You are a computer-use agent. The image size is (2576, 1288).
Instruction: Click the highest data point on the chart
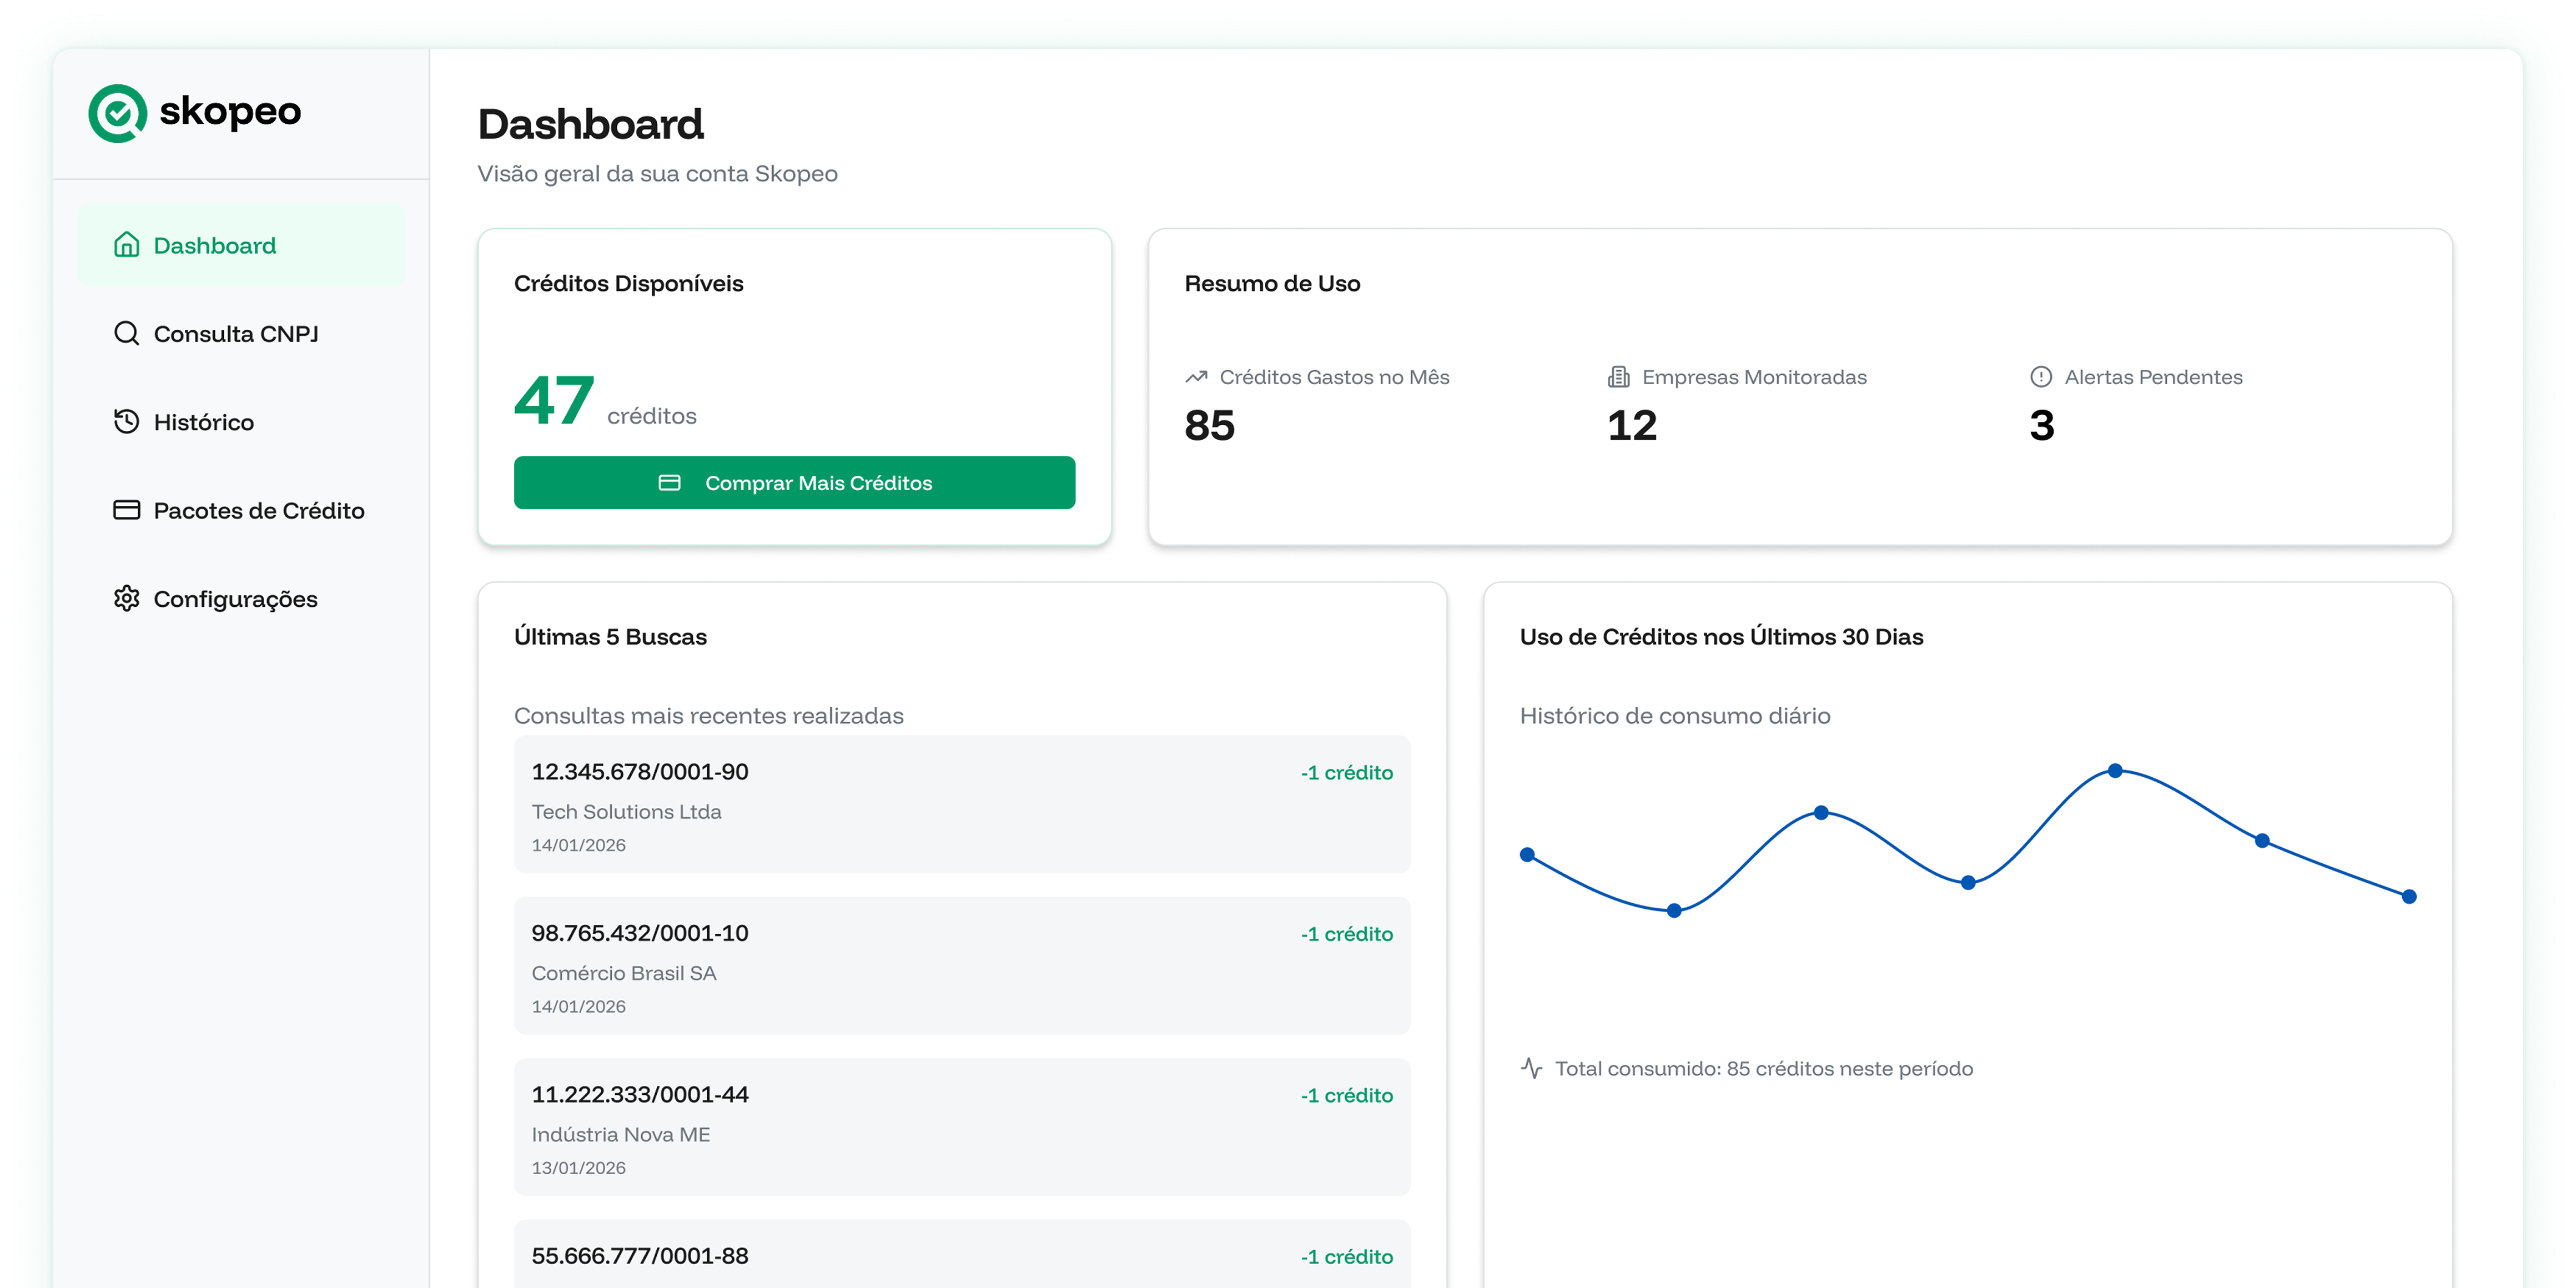click(2115, 770)
